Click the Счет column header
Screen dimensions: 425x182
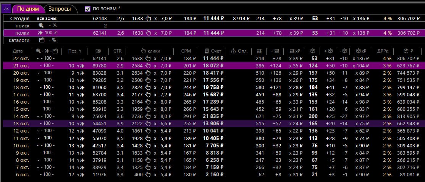[213, 51]
